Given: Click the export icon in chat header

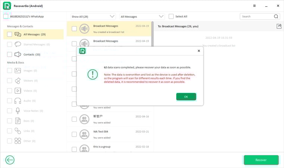Looking at the screenshot, I should pyautogui.click(x=279, y=26).
